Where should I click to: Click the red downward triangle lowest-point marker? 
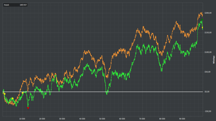[28, 108]
